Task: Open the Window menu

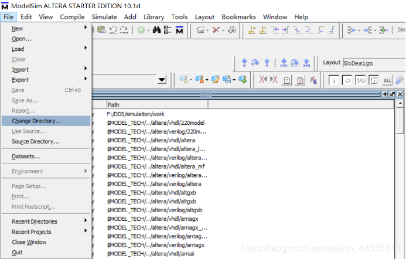Action: click(x=275, y=17)
